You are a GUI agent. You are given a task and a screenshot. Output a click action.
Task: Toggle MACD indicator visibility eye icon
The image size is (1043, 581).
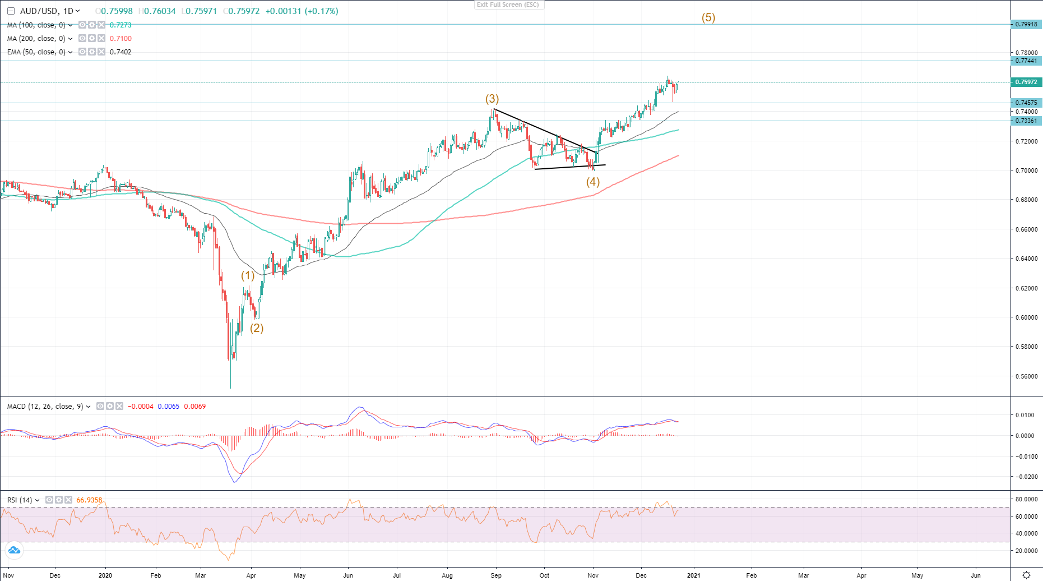click(x=100, y=406)
